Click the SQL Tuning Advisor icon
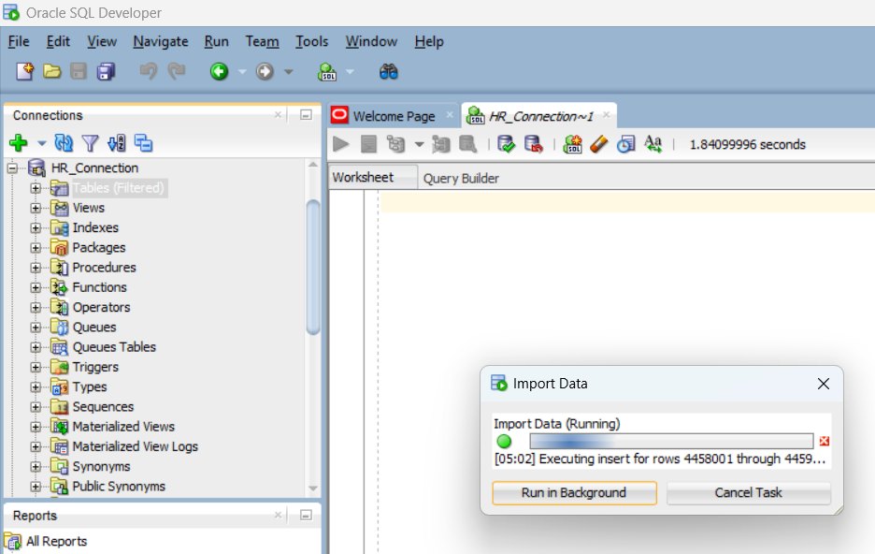875x554 pixels. (467, 144)
